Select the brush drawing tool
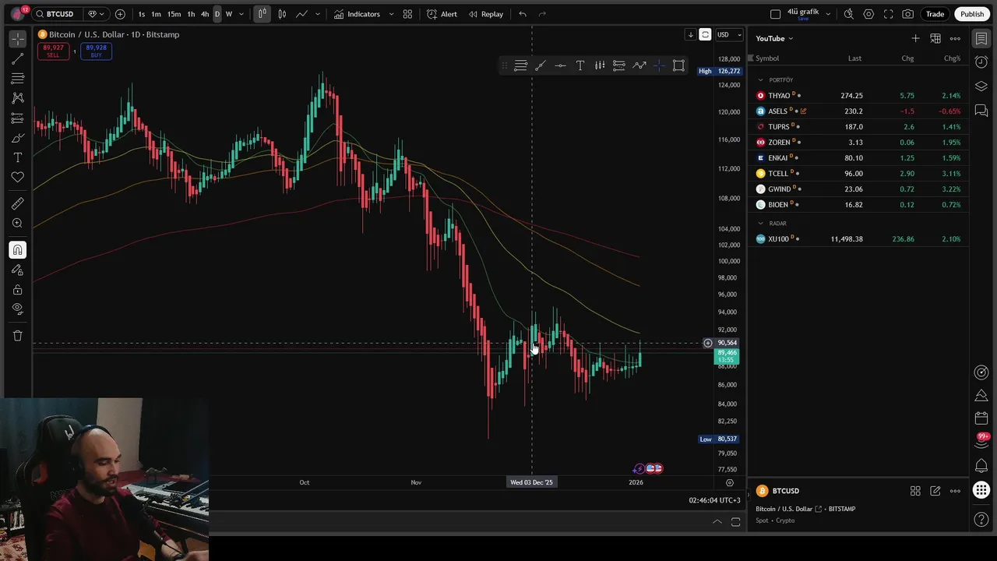This screenshot has height=561, width=997. [17, 138]
